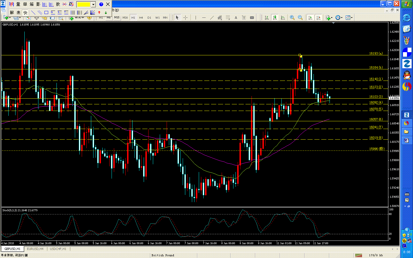Click the 影 button in floating toolbar
This screenshot has height=258, width=413.
pos(38,4)
